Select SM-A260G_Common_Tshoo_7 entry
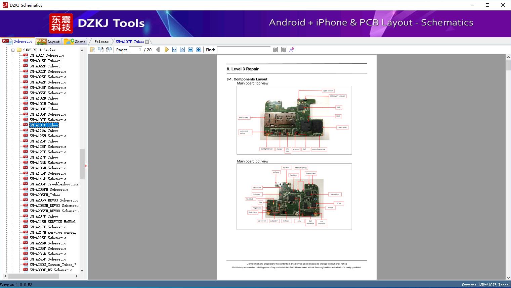 tap(53, 265)
